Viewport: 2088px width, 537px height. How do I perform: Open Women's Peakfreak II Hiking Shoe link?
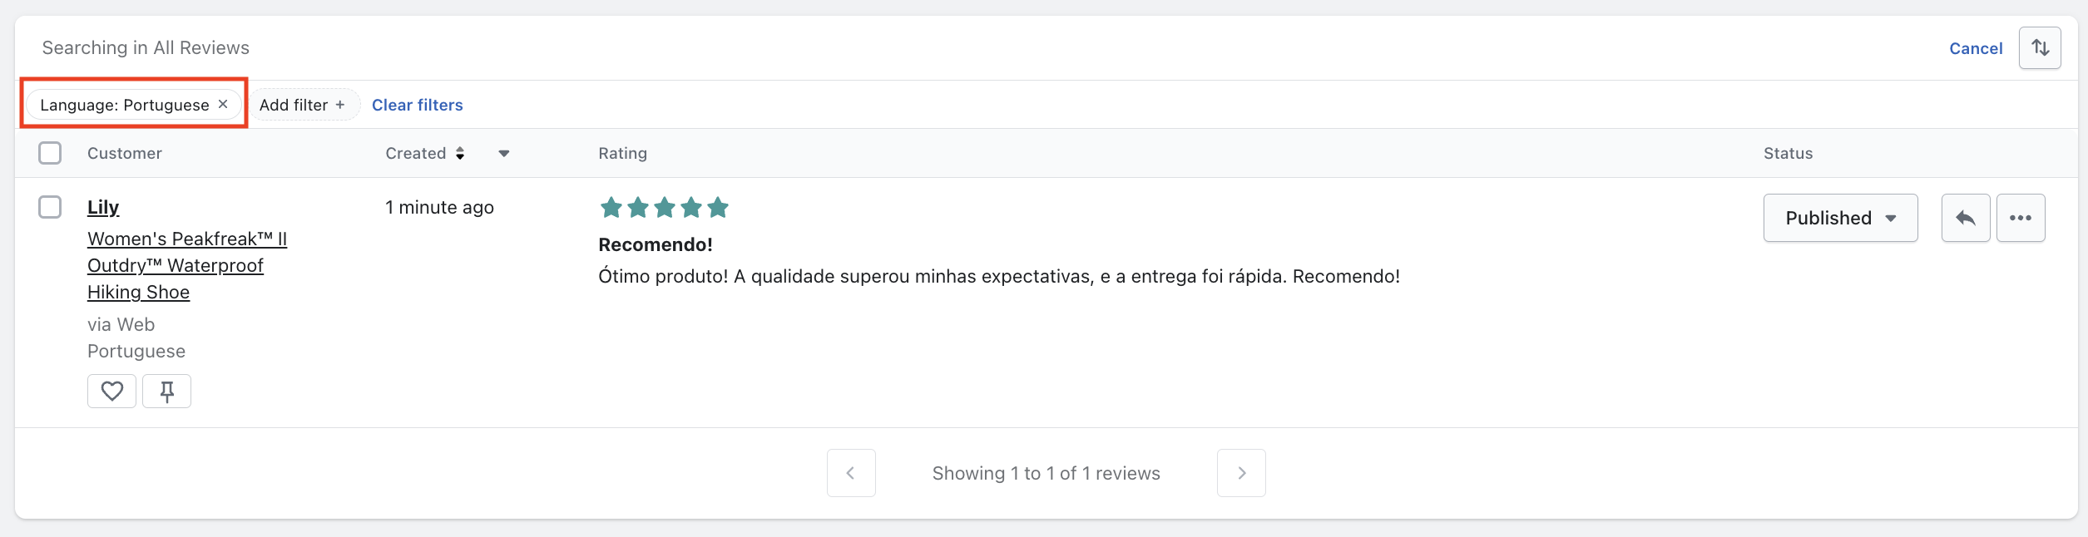click(x=186, y=265)
